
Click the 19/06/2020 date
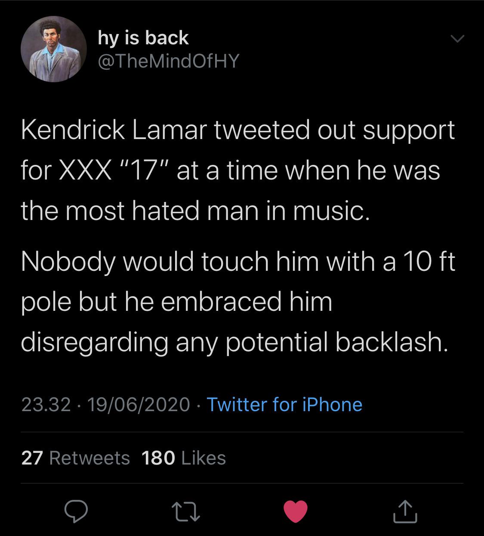139,404
